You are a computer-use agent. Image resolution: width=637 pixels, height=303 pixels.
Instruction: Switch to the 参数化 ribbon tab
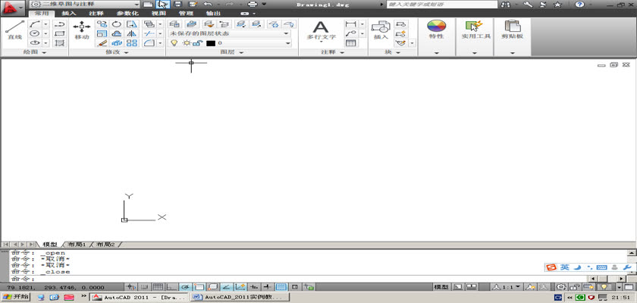coord(126,14)
